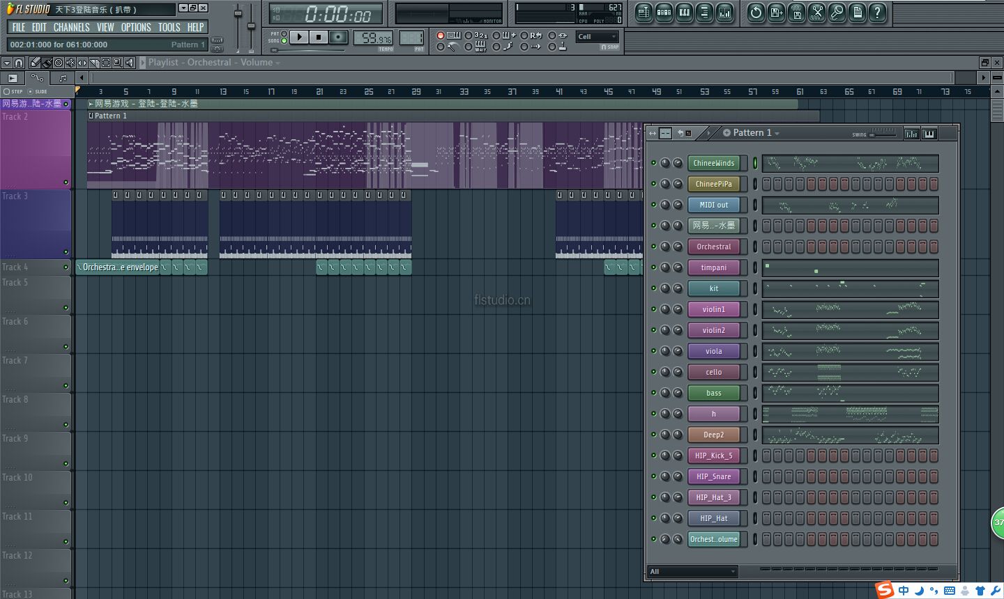The width and height of the screenshot is (1004, 599).
Task: Open graph editor in the step sequencer
Action: (911, 134)
